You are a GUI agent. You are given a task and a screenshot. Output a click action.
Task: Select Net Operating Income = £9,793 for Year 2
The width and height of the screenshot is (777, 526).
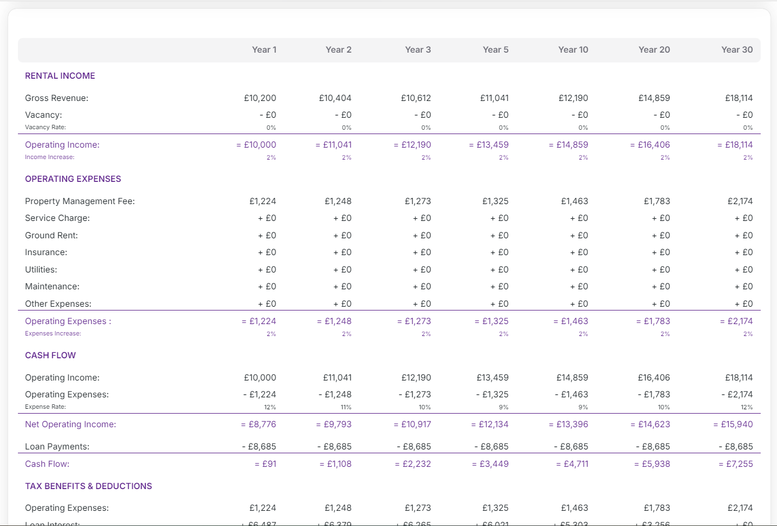pyautogui.click(x=333, y=424)
